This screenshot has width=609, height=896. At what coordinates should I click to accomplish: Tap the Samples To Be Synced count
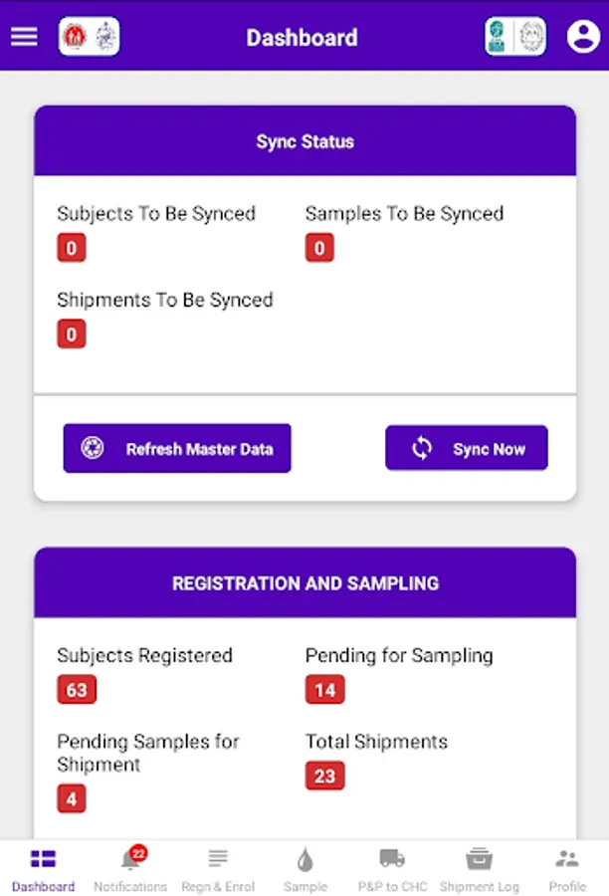(318, 247)
